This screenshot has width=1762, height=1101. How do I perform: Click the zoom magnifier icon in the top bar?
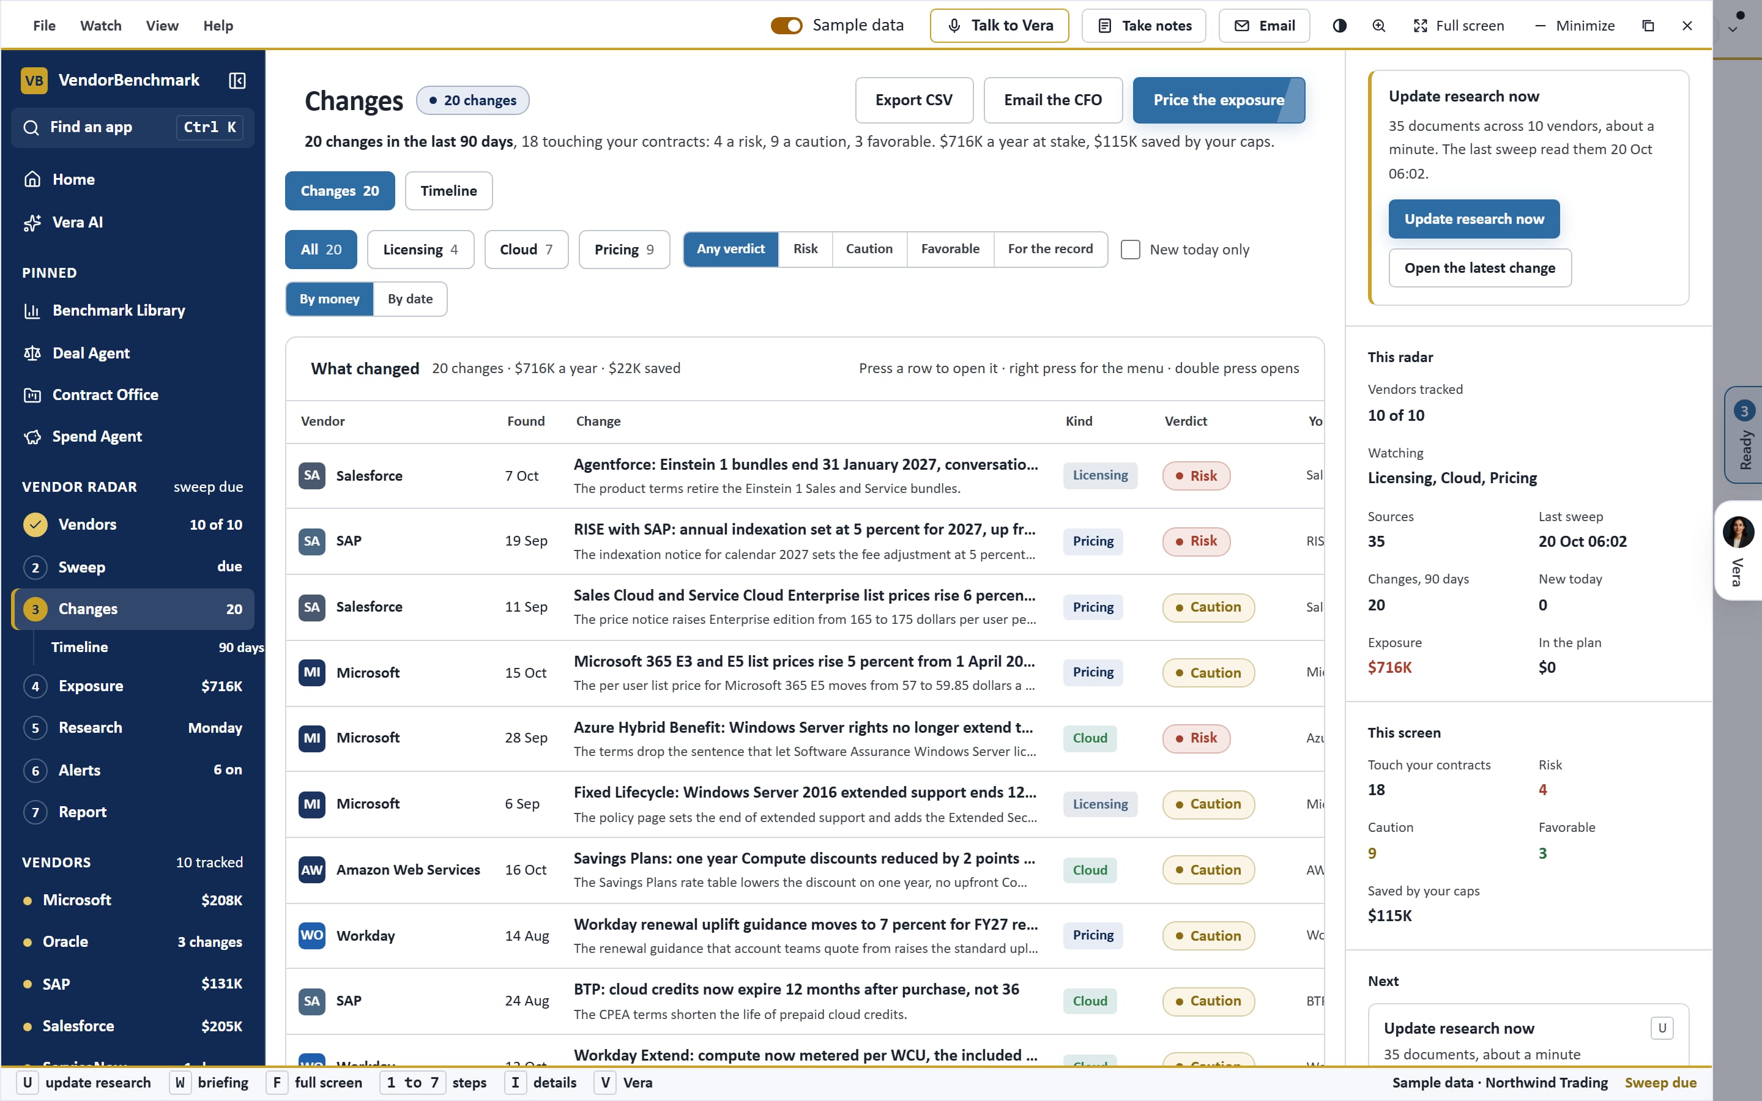(x=1378, y=26)
